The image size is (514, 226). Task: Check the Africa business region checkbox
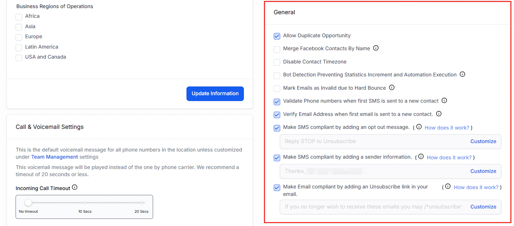[18, 17]
